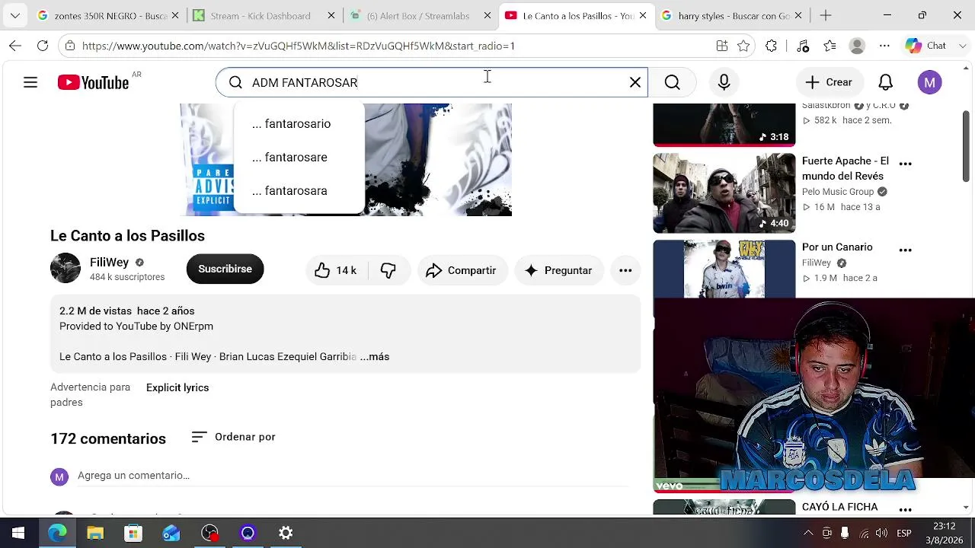
Task: Focus the Agrega un comentario field
Action: (x=353, y=476)
